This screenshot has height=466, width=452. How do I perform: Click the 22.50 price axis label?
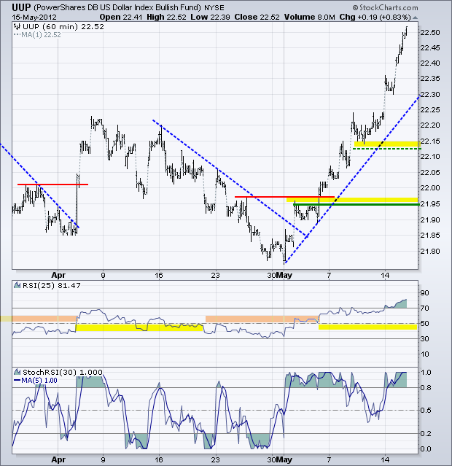[x=429, y=32]
